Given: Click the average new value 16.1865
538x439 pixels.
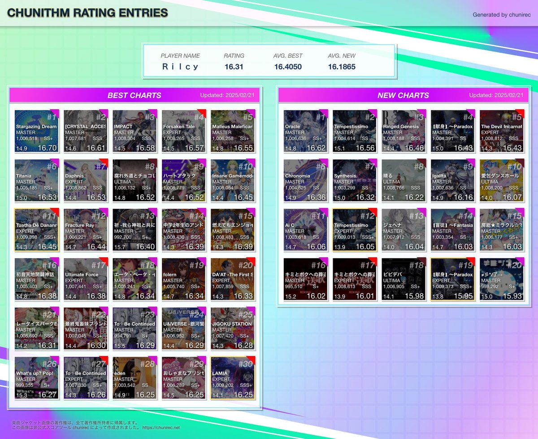Looking at the screenshot, I should tap(342, 67).
